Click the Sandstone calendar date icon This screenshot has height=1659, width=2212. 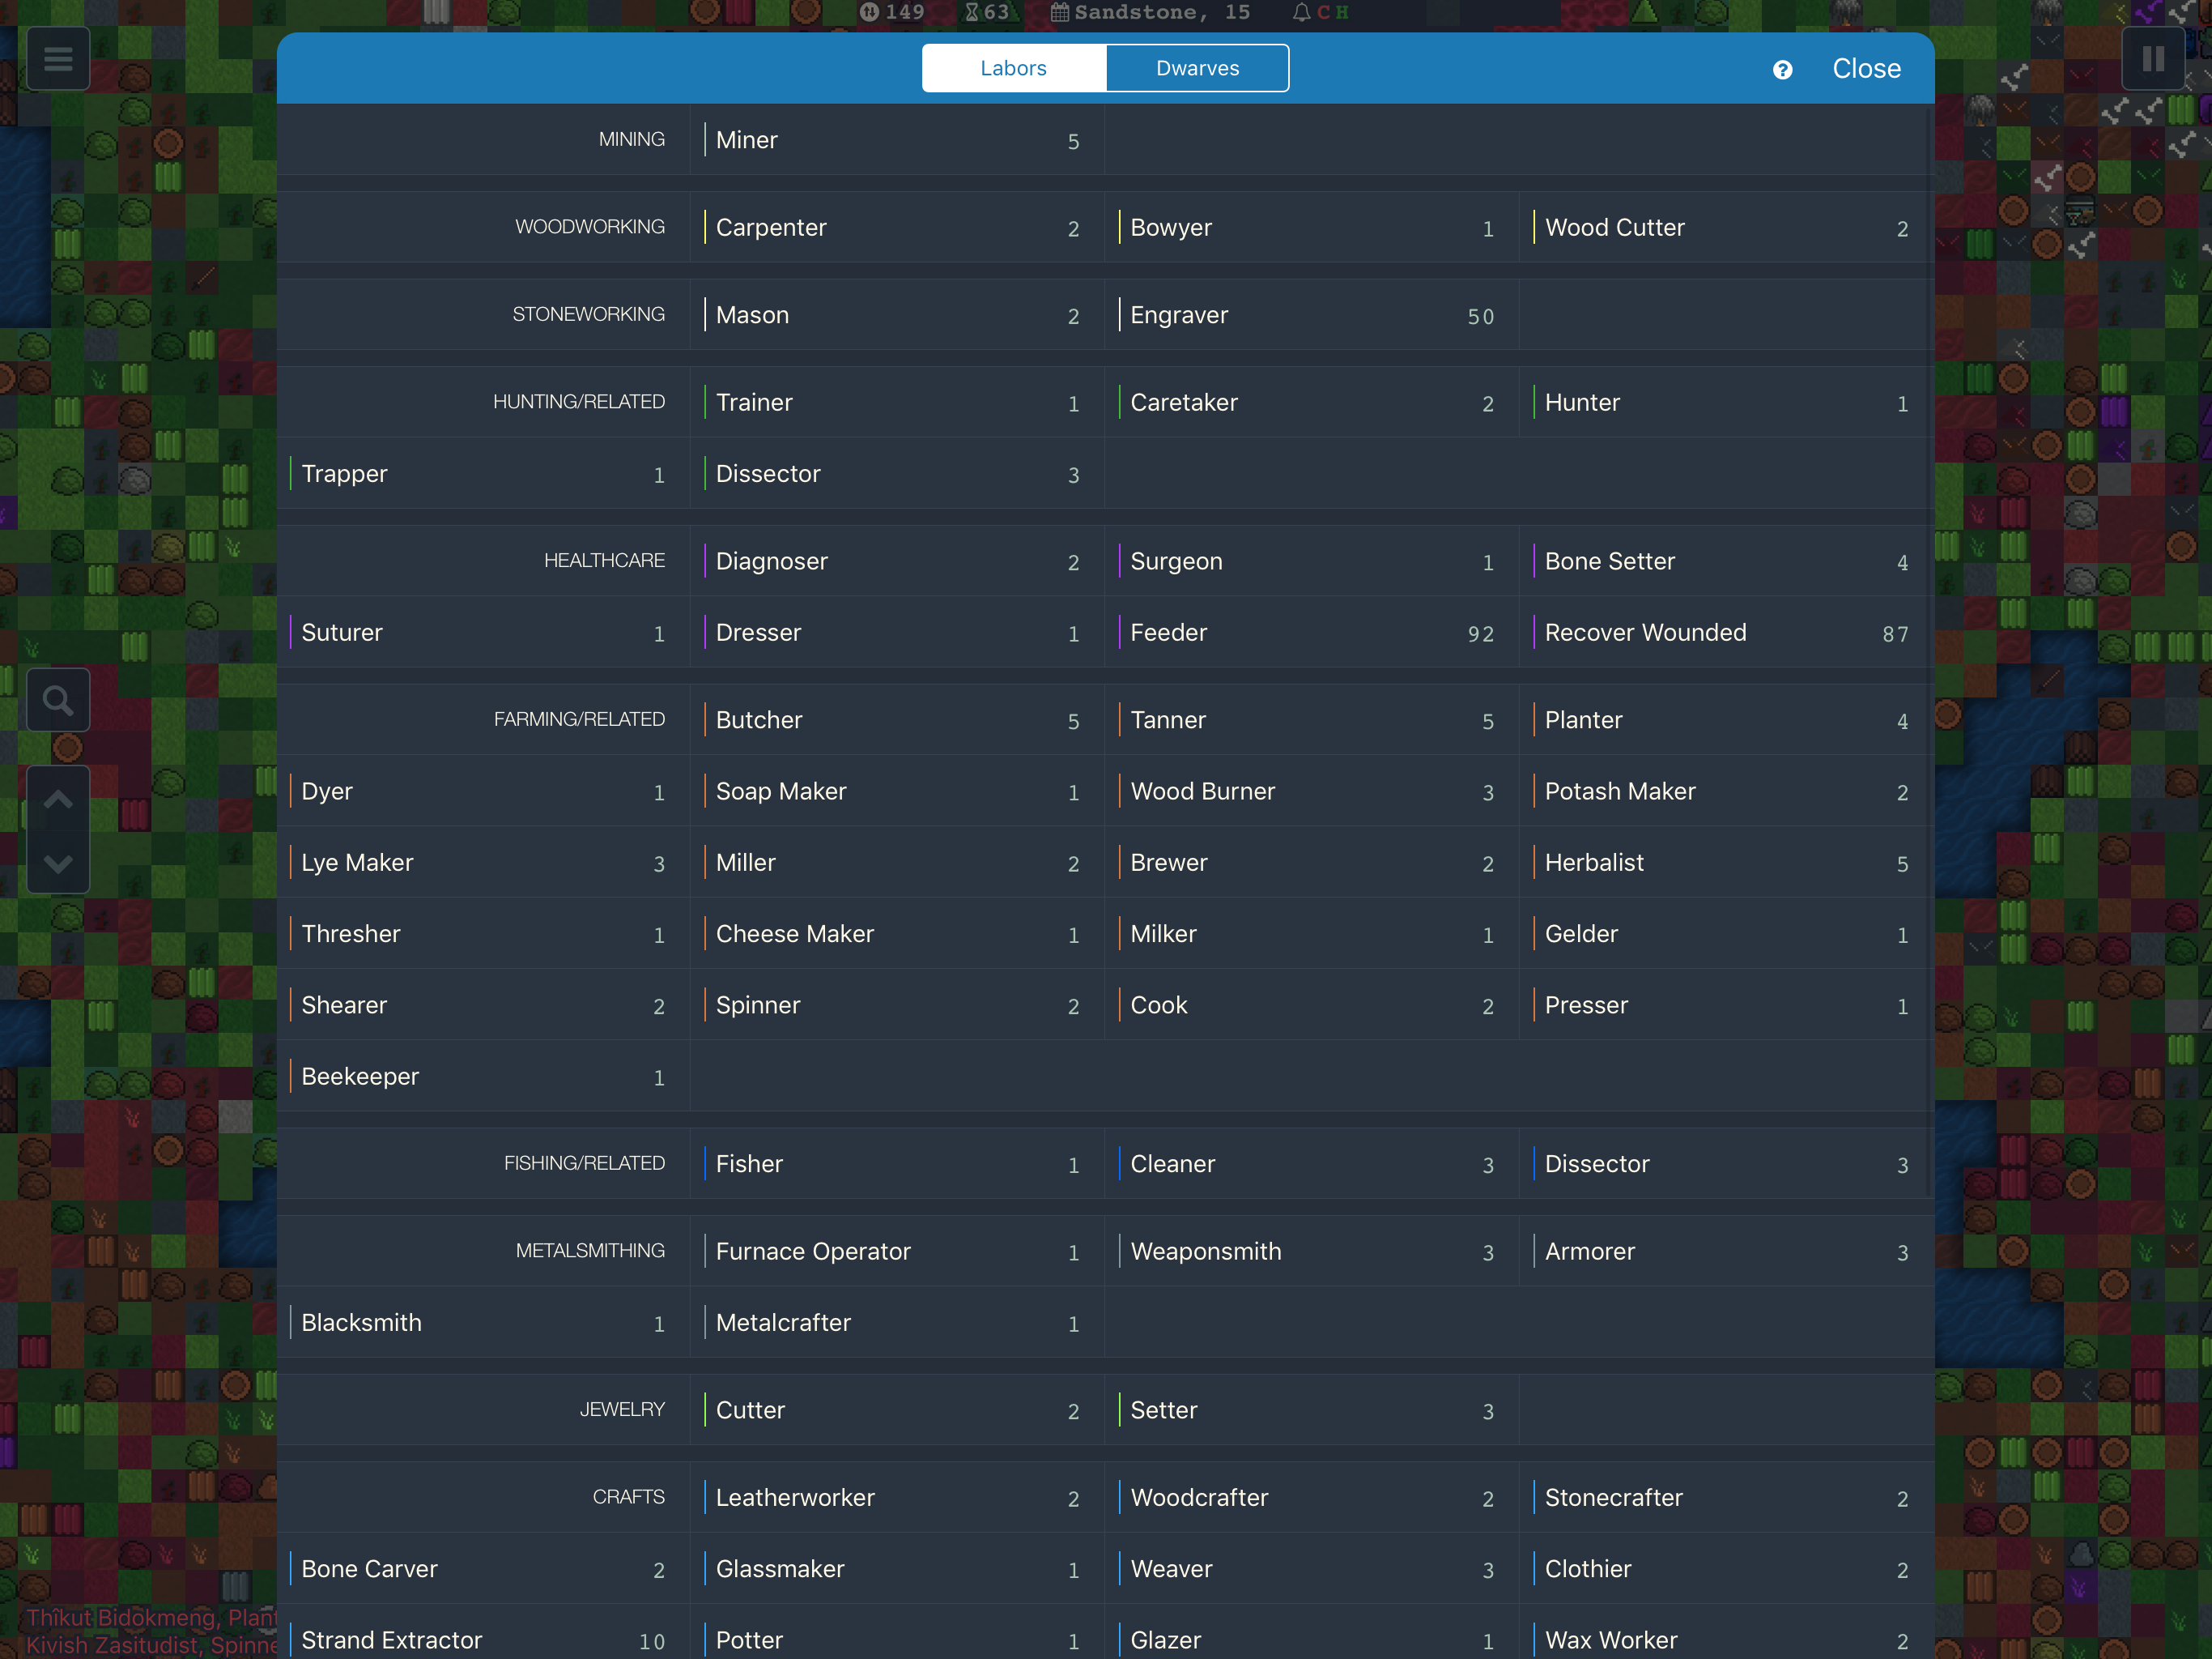pos(1060,13)
